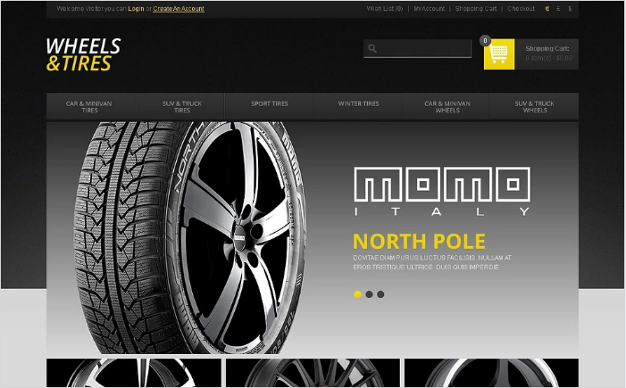626x388 pixels.
Task: Click the cart item count badge
Action: tap(485, 41)
